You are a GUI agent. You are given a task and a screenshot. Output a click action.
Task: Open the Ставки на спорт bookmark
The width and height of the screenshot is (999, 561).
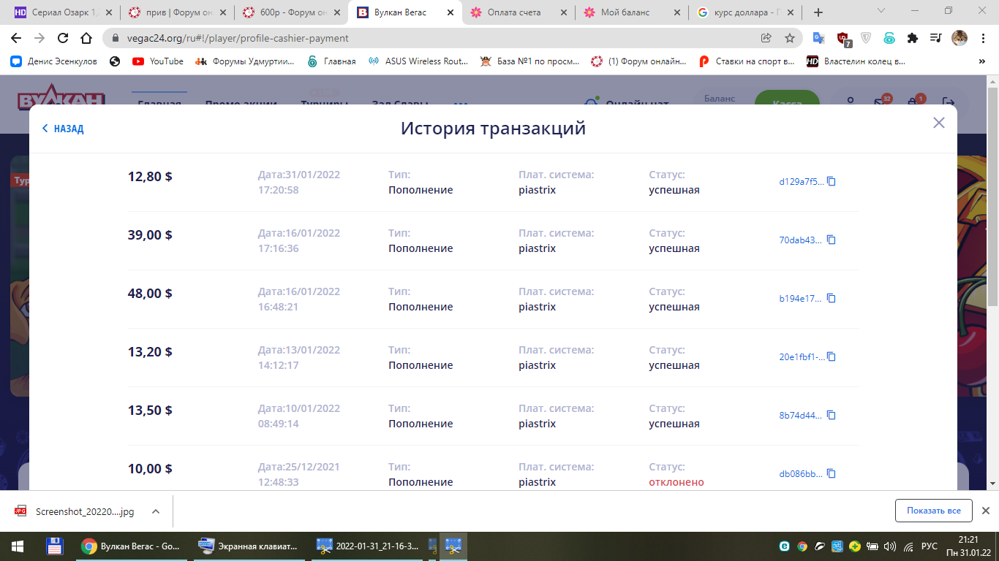click(747, 61)
